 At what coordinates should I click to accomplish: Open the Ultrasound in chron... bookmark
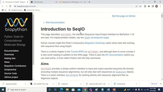(32, 10)
